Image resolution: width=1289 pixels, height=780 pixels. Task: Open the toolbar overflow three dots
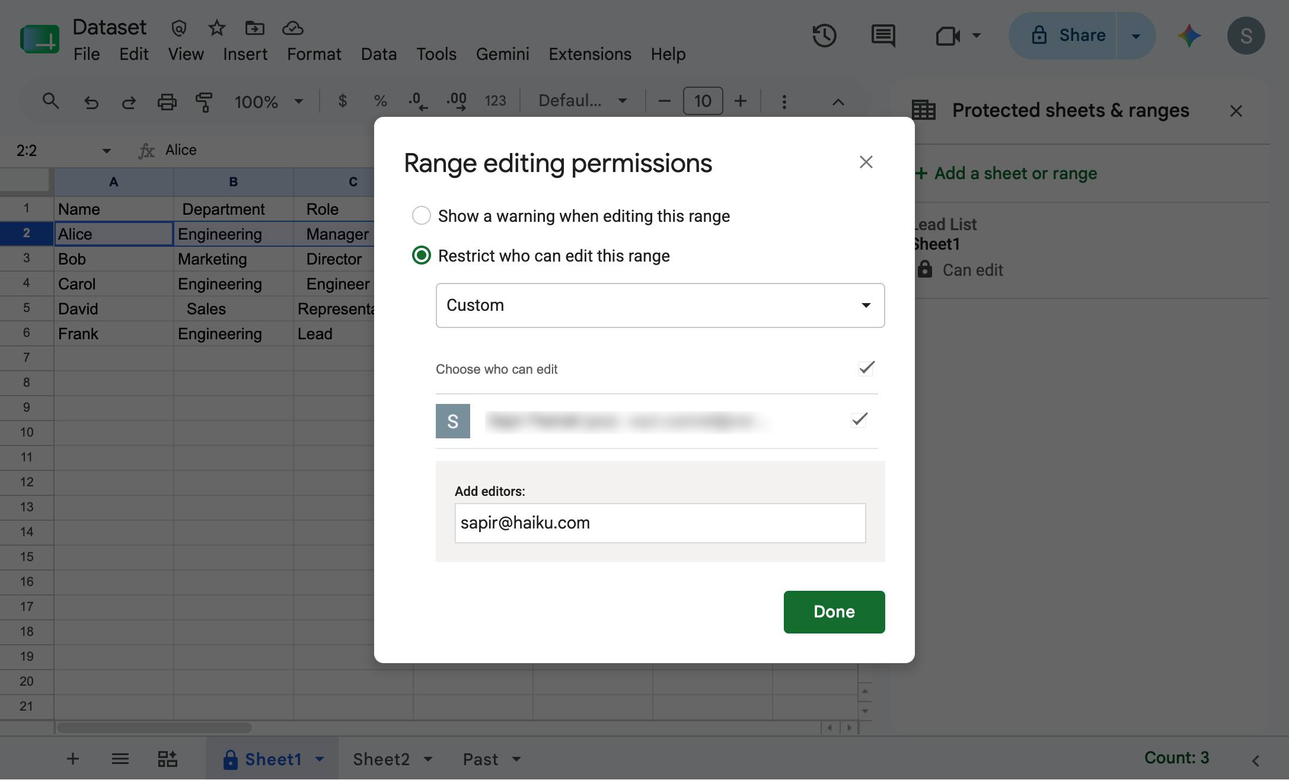point(784,102)
